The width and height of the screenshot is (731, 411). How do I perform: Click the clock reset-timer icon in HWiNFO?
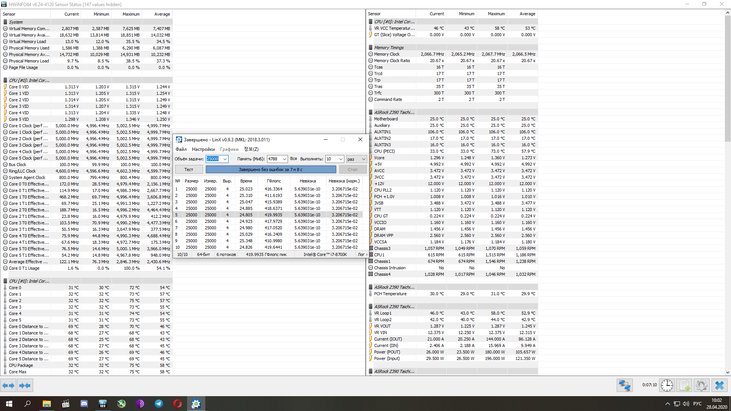coord(667,385)
